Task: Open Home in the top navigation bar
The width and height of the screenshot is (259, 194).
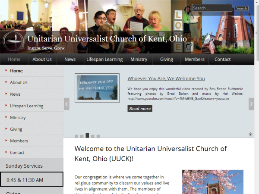Action: pos(14,59)
